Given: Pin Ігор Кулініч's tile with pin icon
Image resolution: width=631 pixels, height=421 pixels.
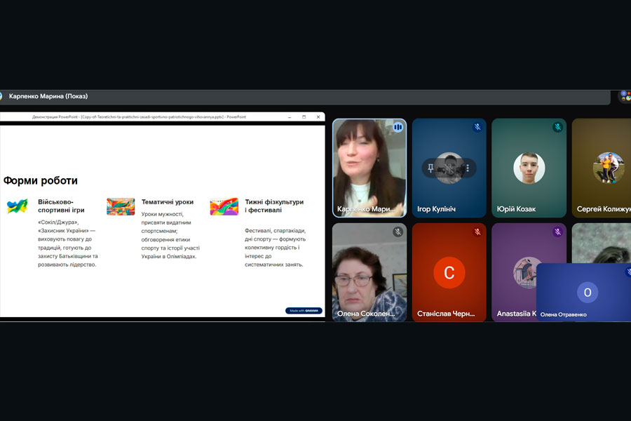Looking at the screenshot, I should point(430,168).
